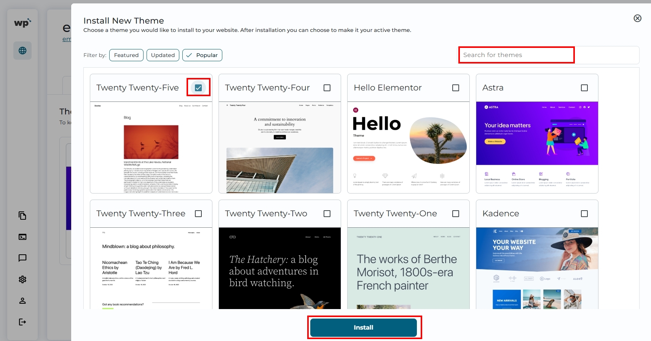Check the Twenty Twenty-Three theme checkbox
Screen dimensions: 651x341
click(198, 214)
